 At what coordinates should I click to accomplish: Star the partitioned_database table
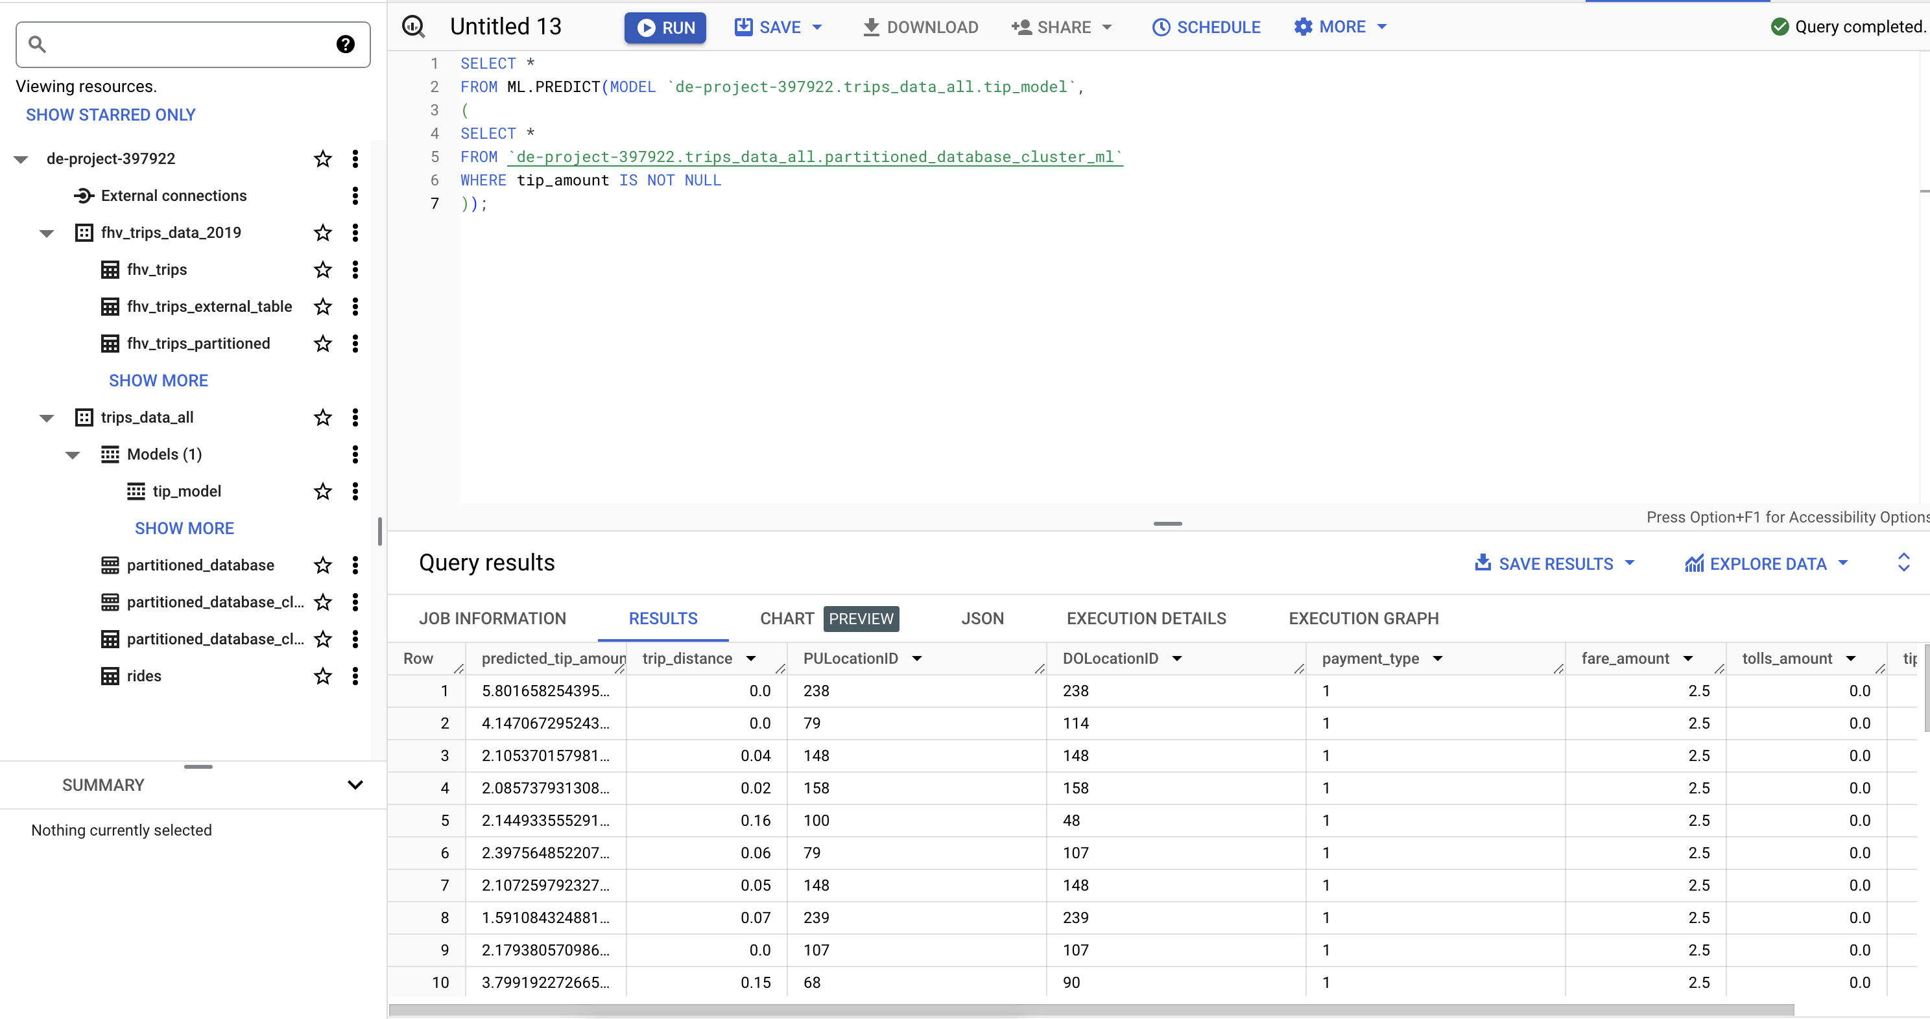[x=323, y=565]
